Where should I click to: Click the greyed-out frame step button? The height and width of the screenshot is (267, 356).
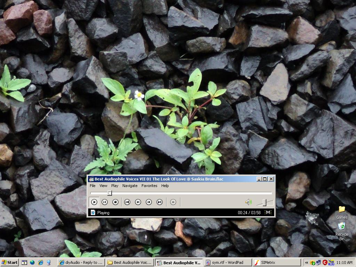pyautogui.click(x=173, y=202)
